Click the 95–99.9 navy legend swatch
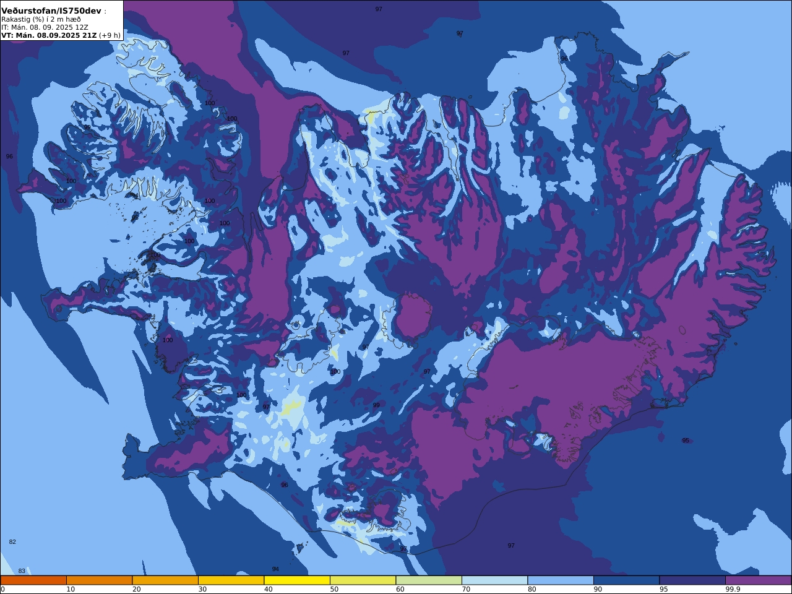The height and width of the screenshot is (594, 792). [x=692, y=580]
